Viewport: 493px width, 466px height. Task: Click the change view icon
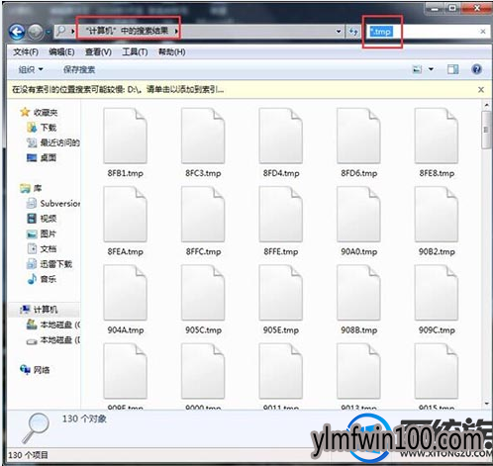(x=417, y=69)
